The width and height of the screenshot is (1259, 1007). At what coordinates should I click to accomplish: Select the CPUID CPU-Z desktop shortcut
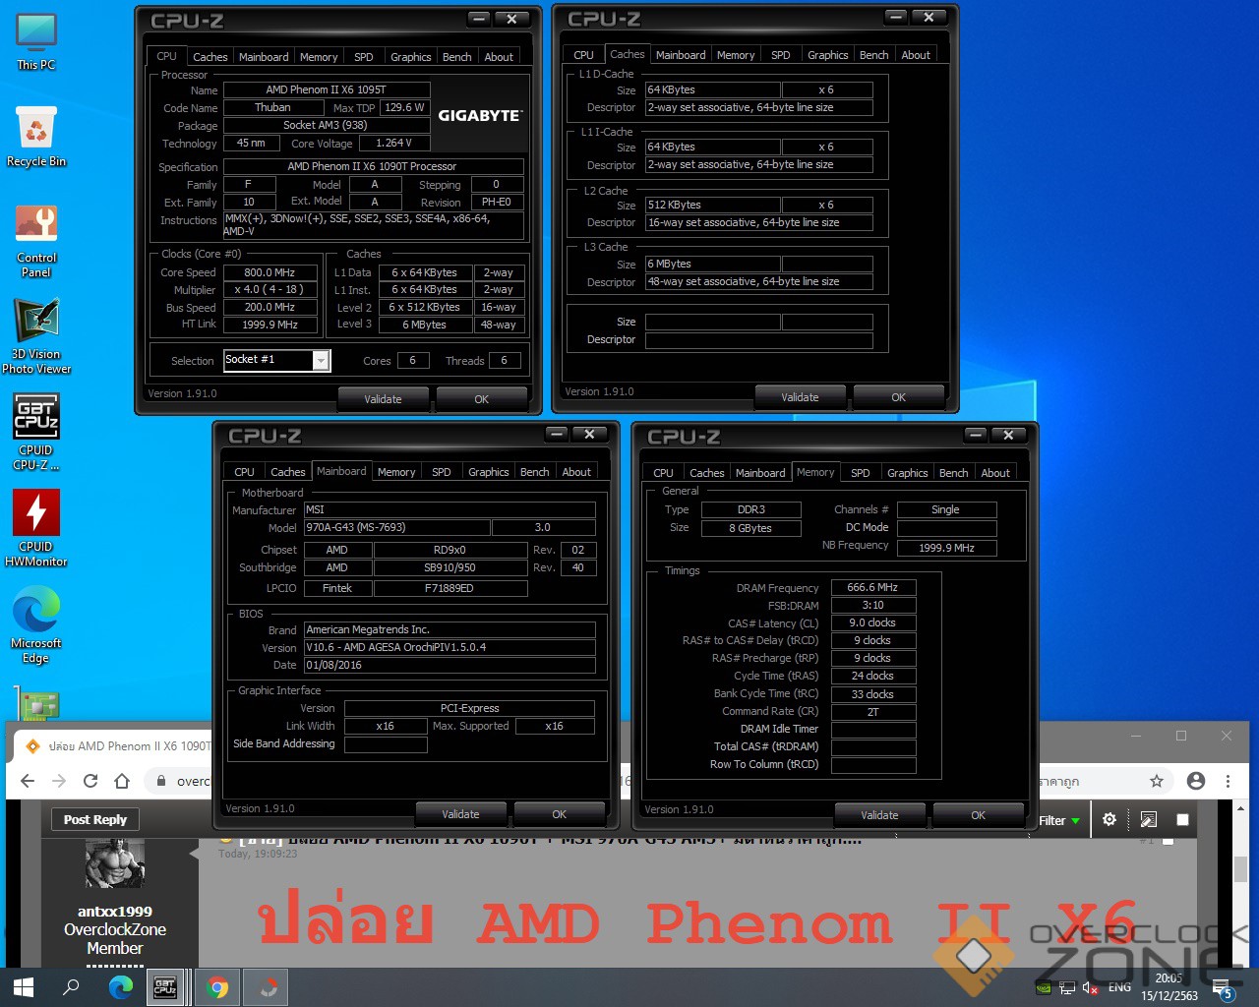click(36, 433)
